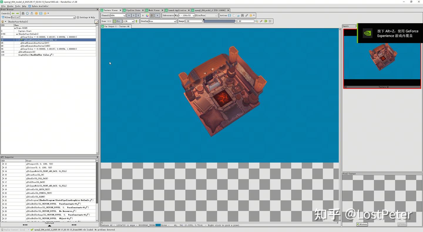Toggle the gamma display button

click(157, 15)
